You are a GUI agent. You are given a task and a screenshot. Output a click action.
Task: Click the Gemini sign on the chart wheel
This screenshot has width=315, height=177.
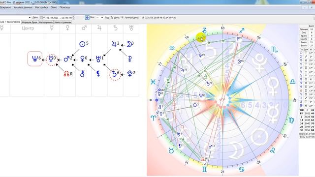pyautogui.click(x=204, y=170)
